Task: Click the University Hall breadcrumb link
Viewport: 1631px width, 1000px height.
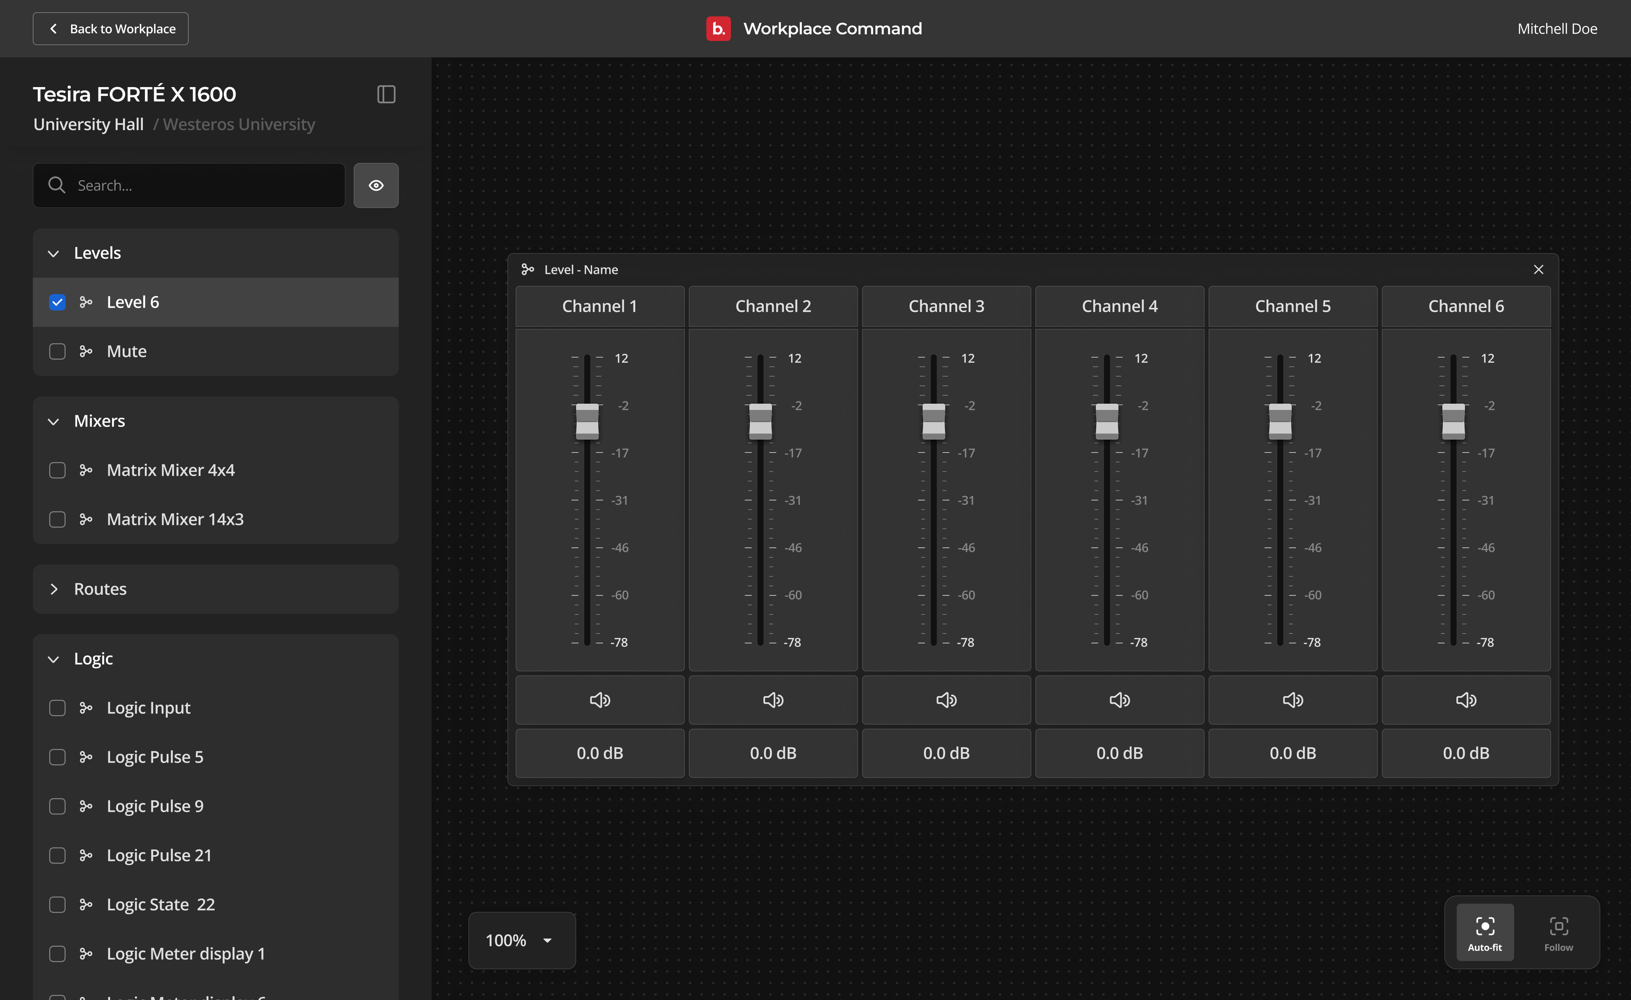Action: point(89,124)
